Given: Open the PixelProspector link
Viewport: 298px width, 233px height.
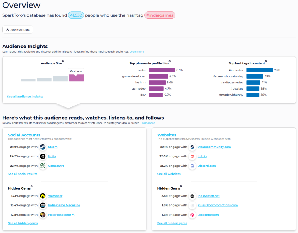Looking at the screenshot, I should [61, 215].
